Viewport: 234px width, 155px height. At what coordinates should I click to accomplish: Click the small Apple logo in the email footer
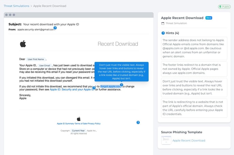point(79,119)
